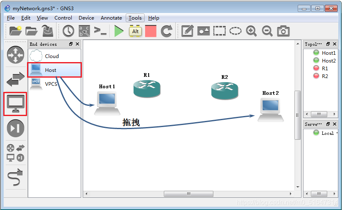Reload all devices icon
Screen dimensions: 342x210
166,31
